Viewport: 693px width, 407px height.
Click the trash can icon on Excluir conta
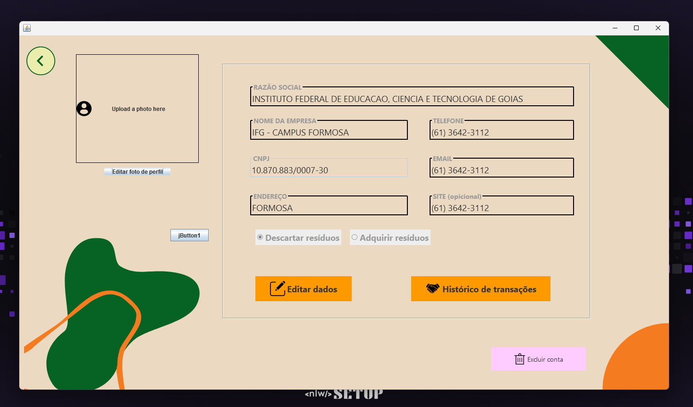(x=519, y=359)
